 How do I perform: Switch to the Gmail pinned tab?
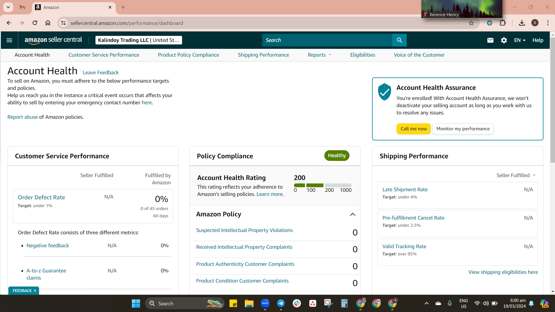[x=23, y=7]
